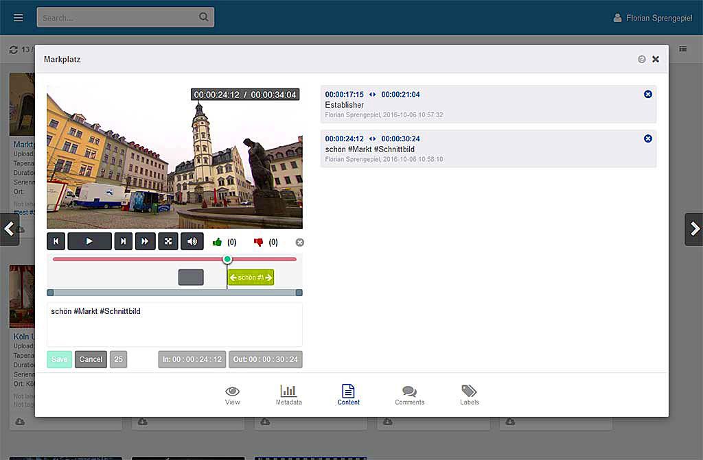Image resolution: width=703 pixels, height=460 pixels.
Task: Toggle the video sound with speaker button
Action: pos(192,241)
